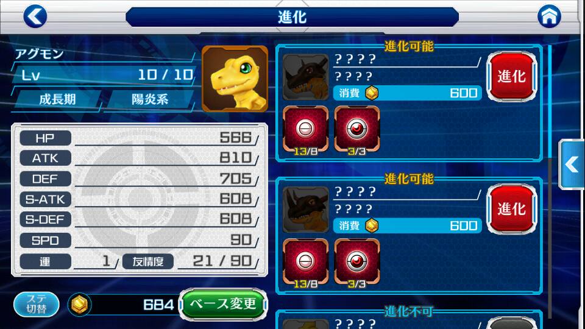The image size is (585, 329).
Task: Select first 3/3 red core material icon
Action: point(357,130)
